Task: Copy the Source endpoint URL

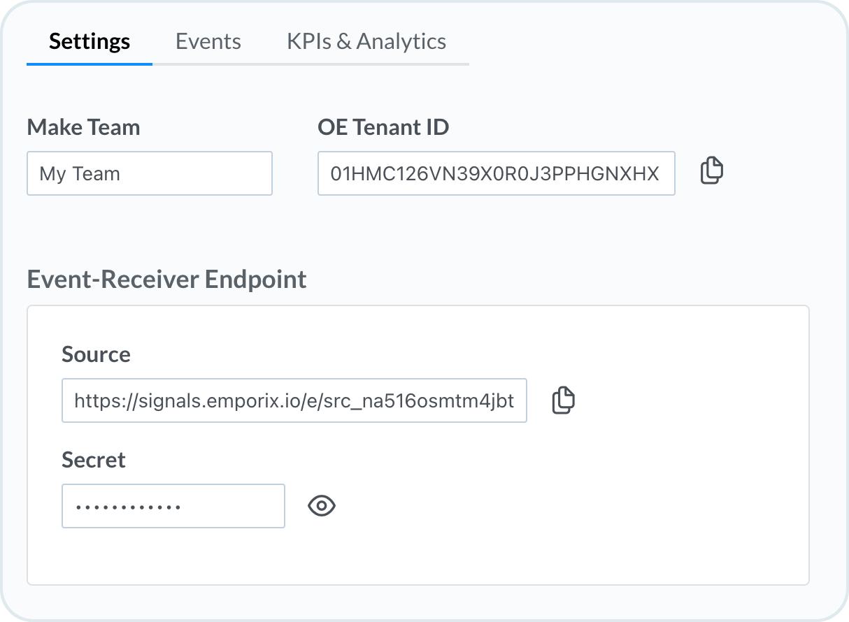Action: coord(563,400)
